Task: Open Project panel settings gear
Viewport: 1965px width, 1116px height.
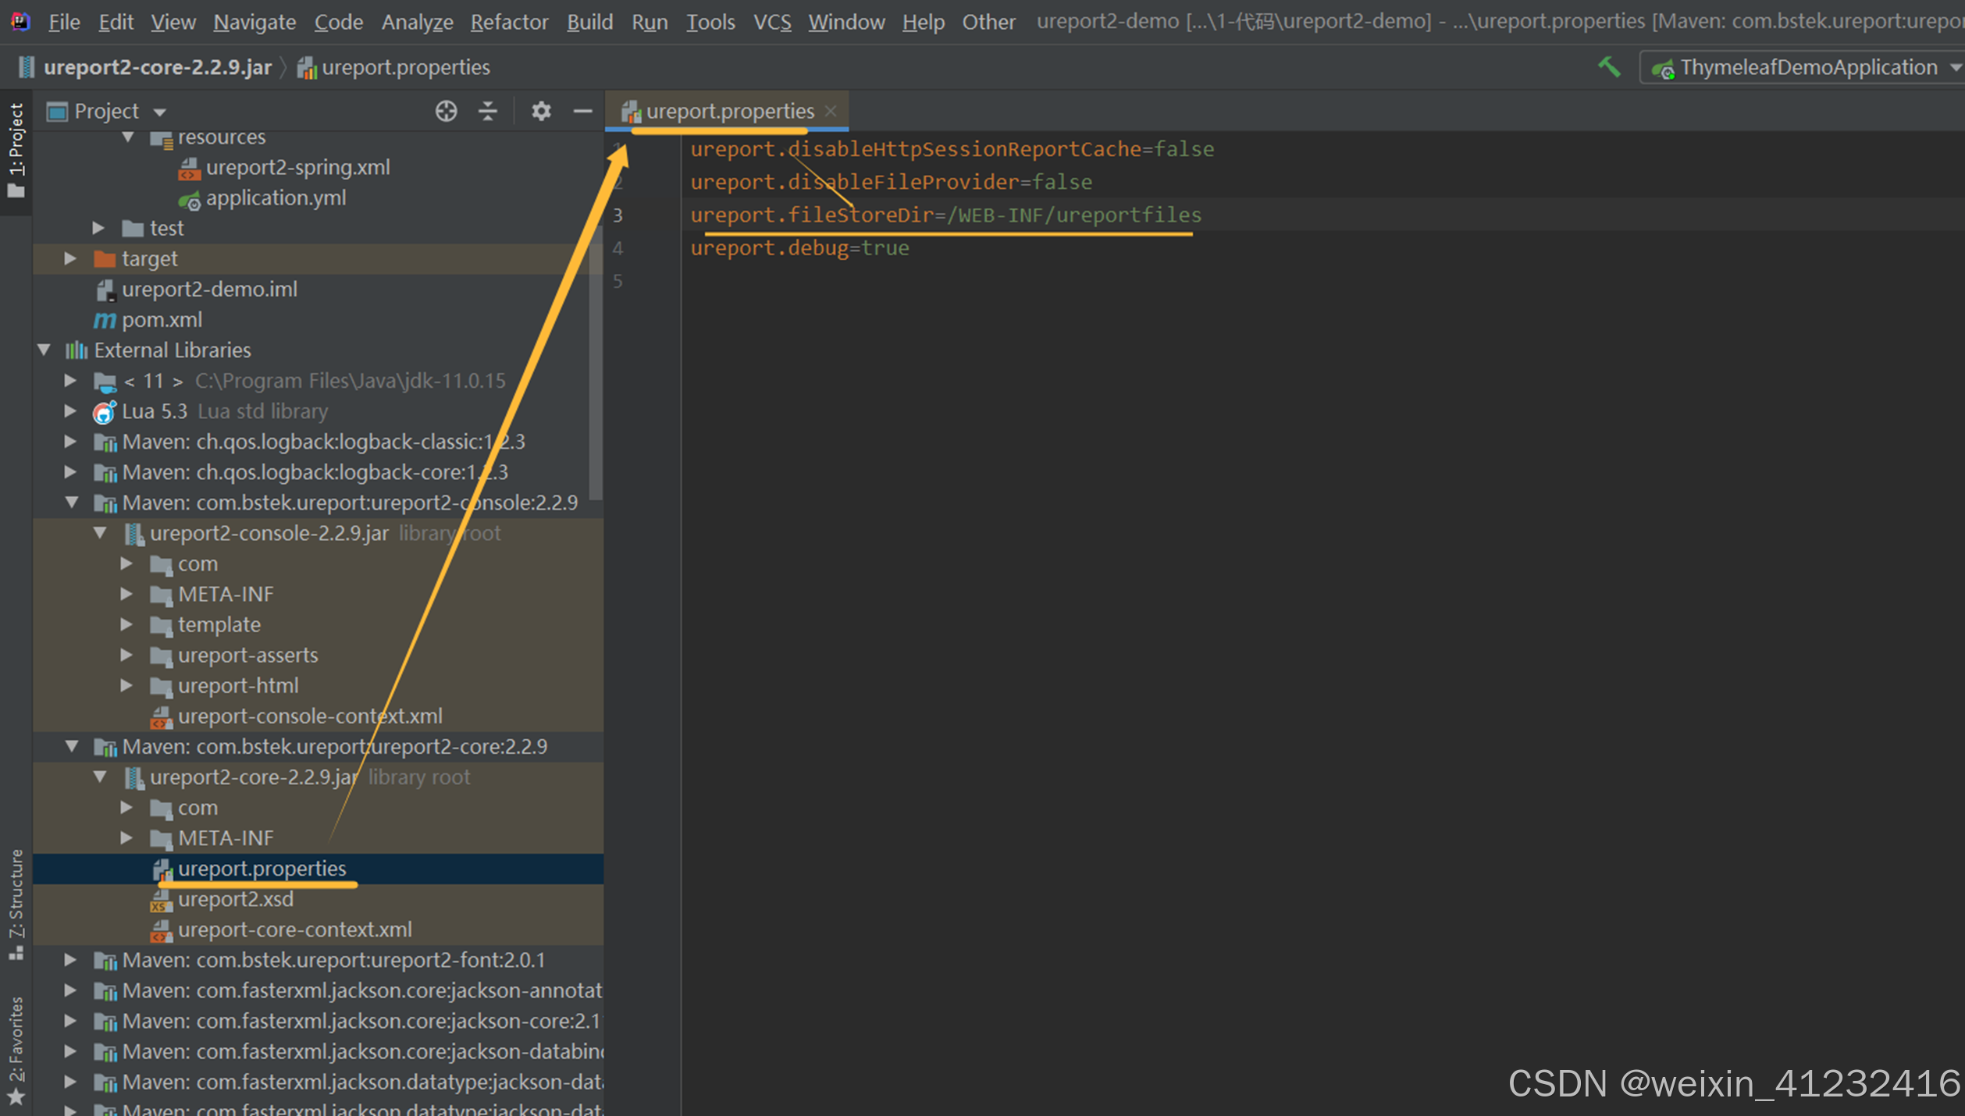Action: (541, 112)
